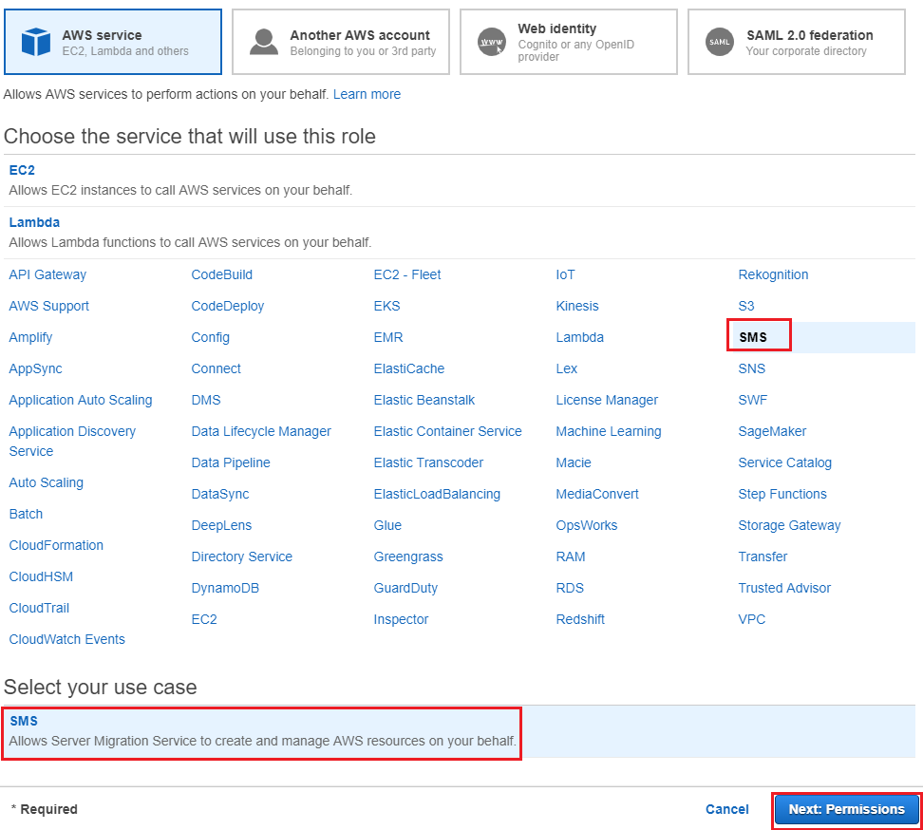Select Data Lifecycle Manager service
The width and height of the screenshot is (923, 830).
261,431
